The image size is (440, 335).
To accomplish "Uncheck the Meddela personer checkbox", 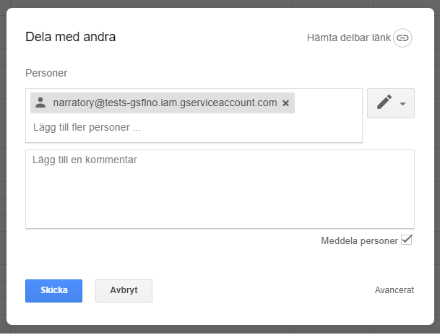I will pos(407,240).
